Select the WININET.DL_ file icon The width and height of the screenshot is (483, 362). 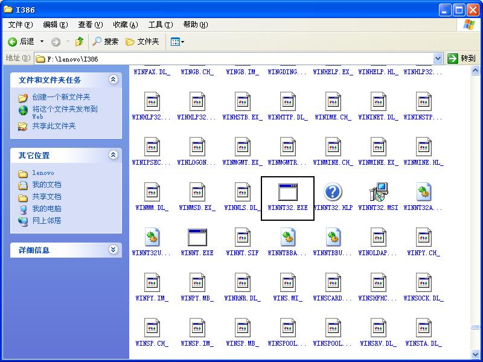(379, 101)
